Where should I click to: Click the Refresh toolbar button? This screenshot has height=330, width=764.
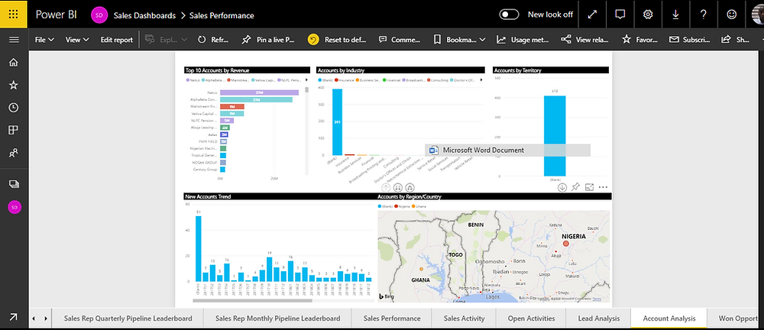pyautogui.click(x=213, y=40)
